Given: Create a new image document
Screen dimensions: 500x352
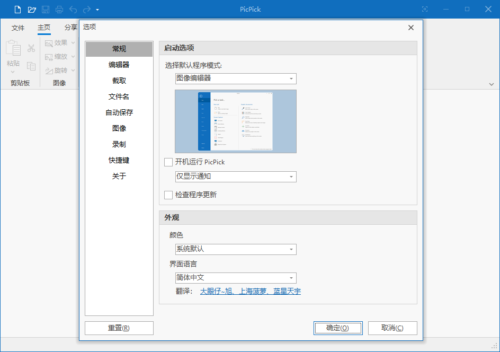Looking at the screenshot, I should pyautogui.click(x=18, y=9).
